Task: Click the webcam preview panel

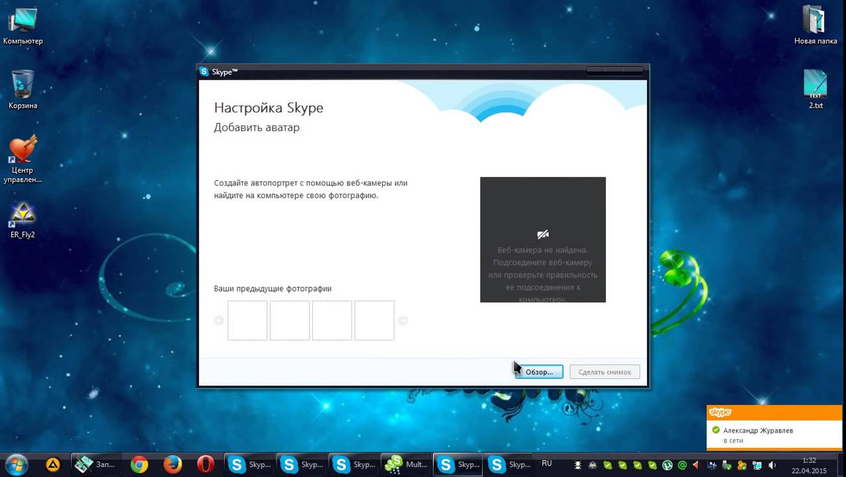Action: [x=542, y=239]
